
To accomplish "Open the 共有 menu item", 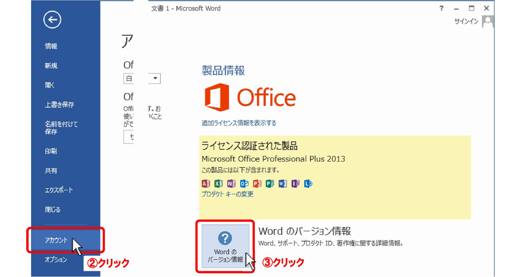I will (x=51, y=170).
